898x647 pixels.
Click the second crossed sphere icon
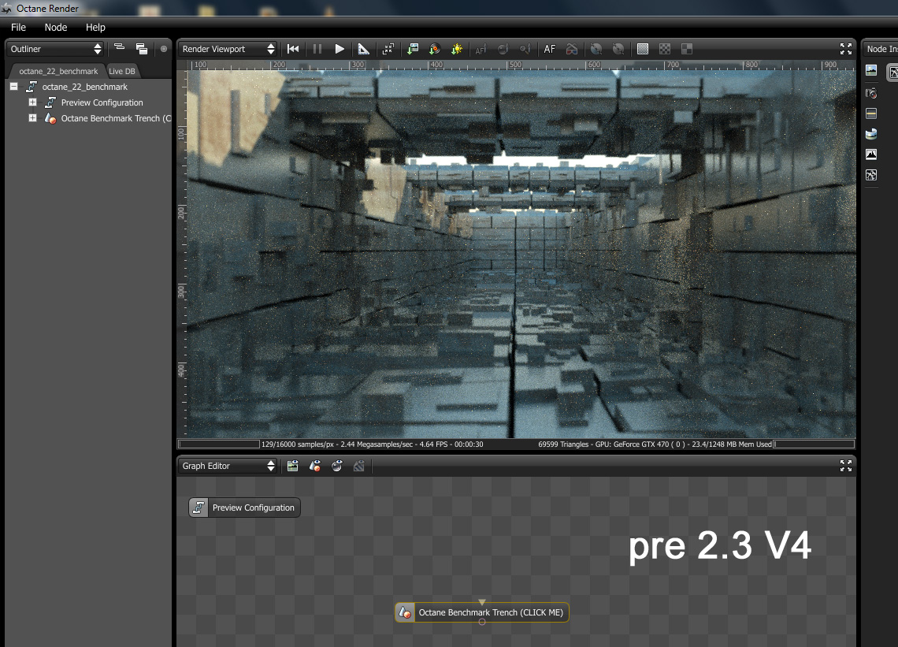pyautogui.click(x=618, y=50)
